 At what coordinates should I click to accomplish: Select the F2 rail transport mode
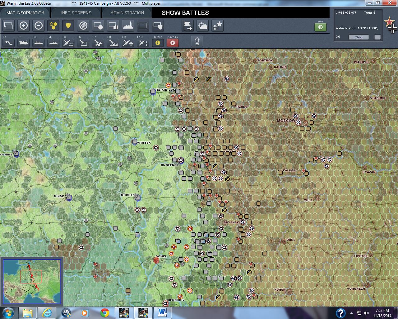pos(24,42)
